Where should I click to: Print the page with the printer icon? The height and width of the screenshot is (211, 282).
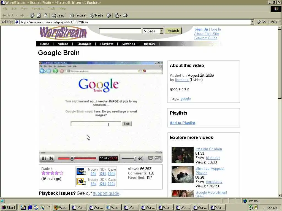[125, 15]
